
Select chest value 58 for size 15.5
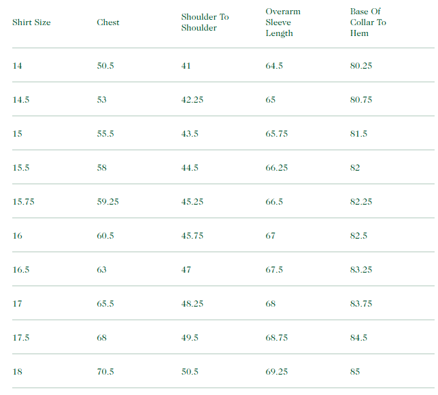(x=102, y=168)
